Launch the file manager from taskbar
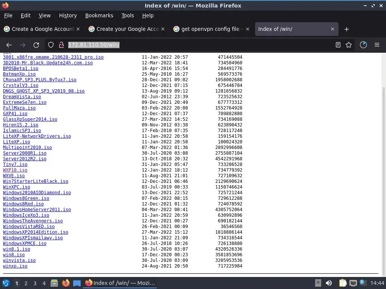This screenshot has height=289, width=386. point(54,283)
